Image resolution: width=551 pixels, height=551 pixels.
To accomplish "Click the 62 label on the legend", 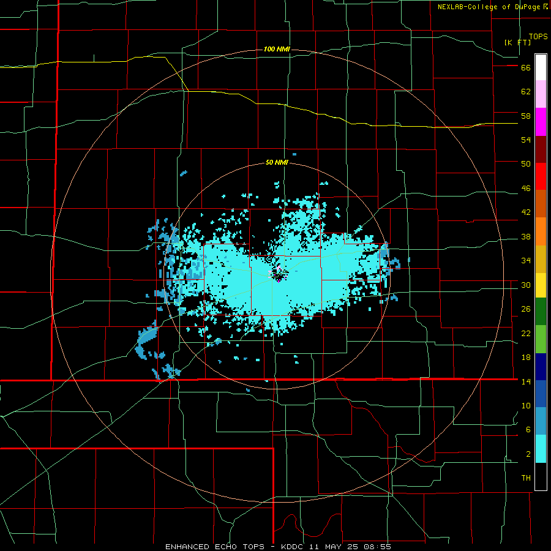I will pos(526,92).
